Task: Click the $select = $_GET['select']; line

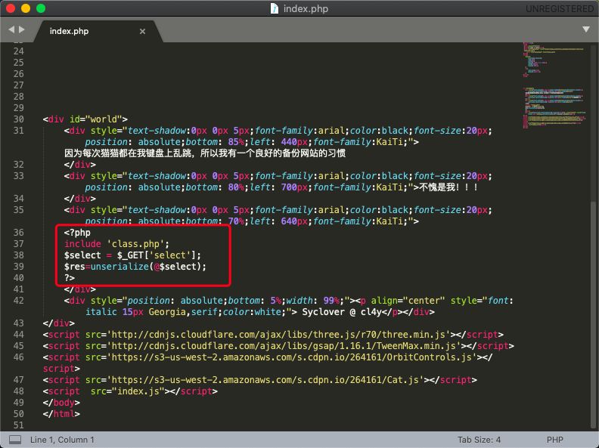Action: point(132,255)
